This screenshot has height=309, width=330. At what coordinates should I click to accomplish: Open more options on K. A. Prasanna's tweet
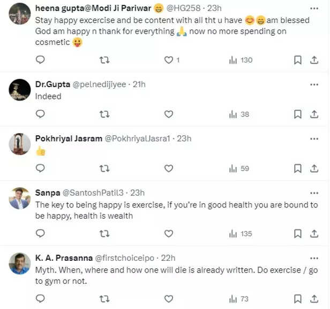(x=314, y=258)
